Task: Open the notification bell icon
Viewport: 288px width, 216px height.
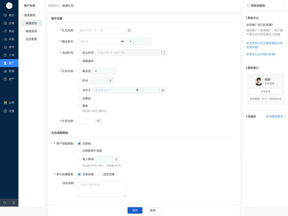Action: tap(14, 203)
